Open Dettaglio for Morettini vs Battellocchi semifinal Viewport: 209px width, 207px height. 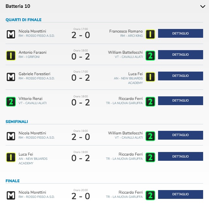[181, 135]
